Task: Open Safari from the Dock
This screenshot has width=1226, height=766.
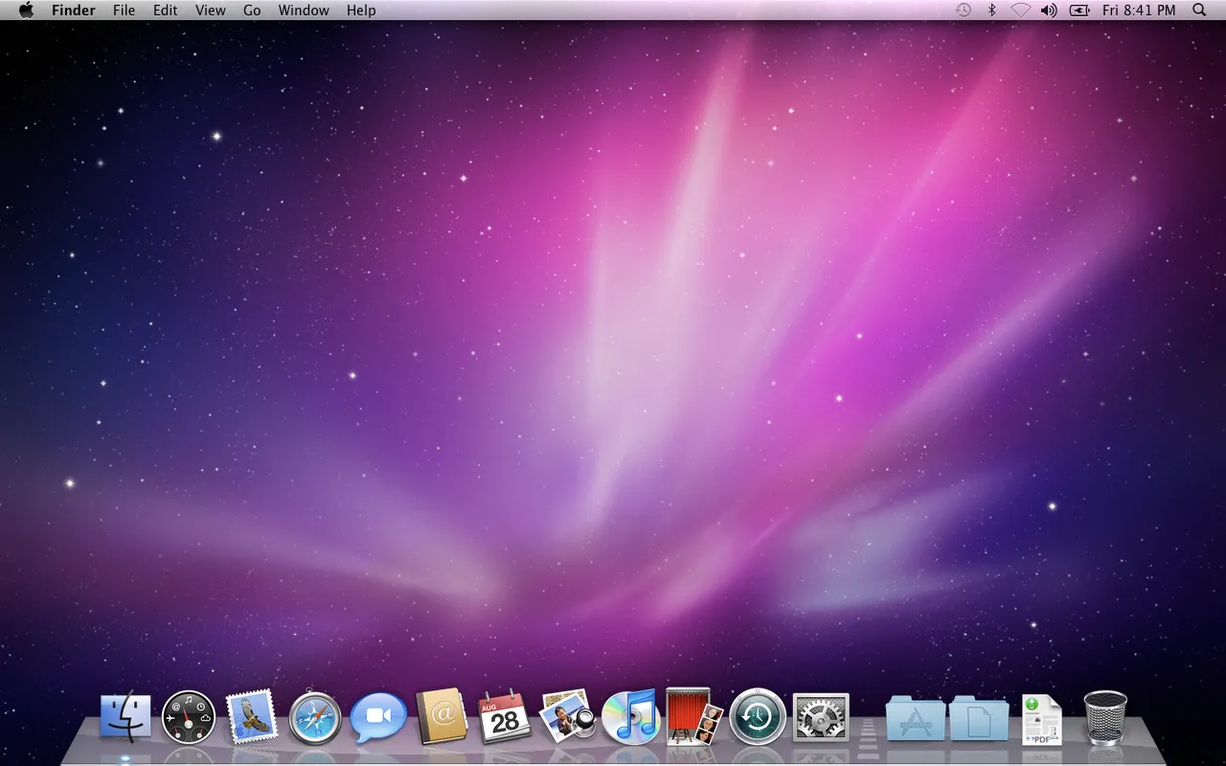Action: click(x=315, y=716)
